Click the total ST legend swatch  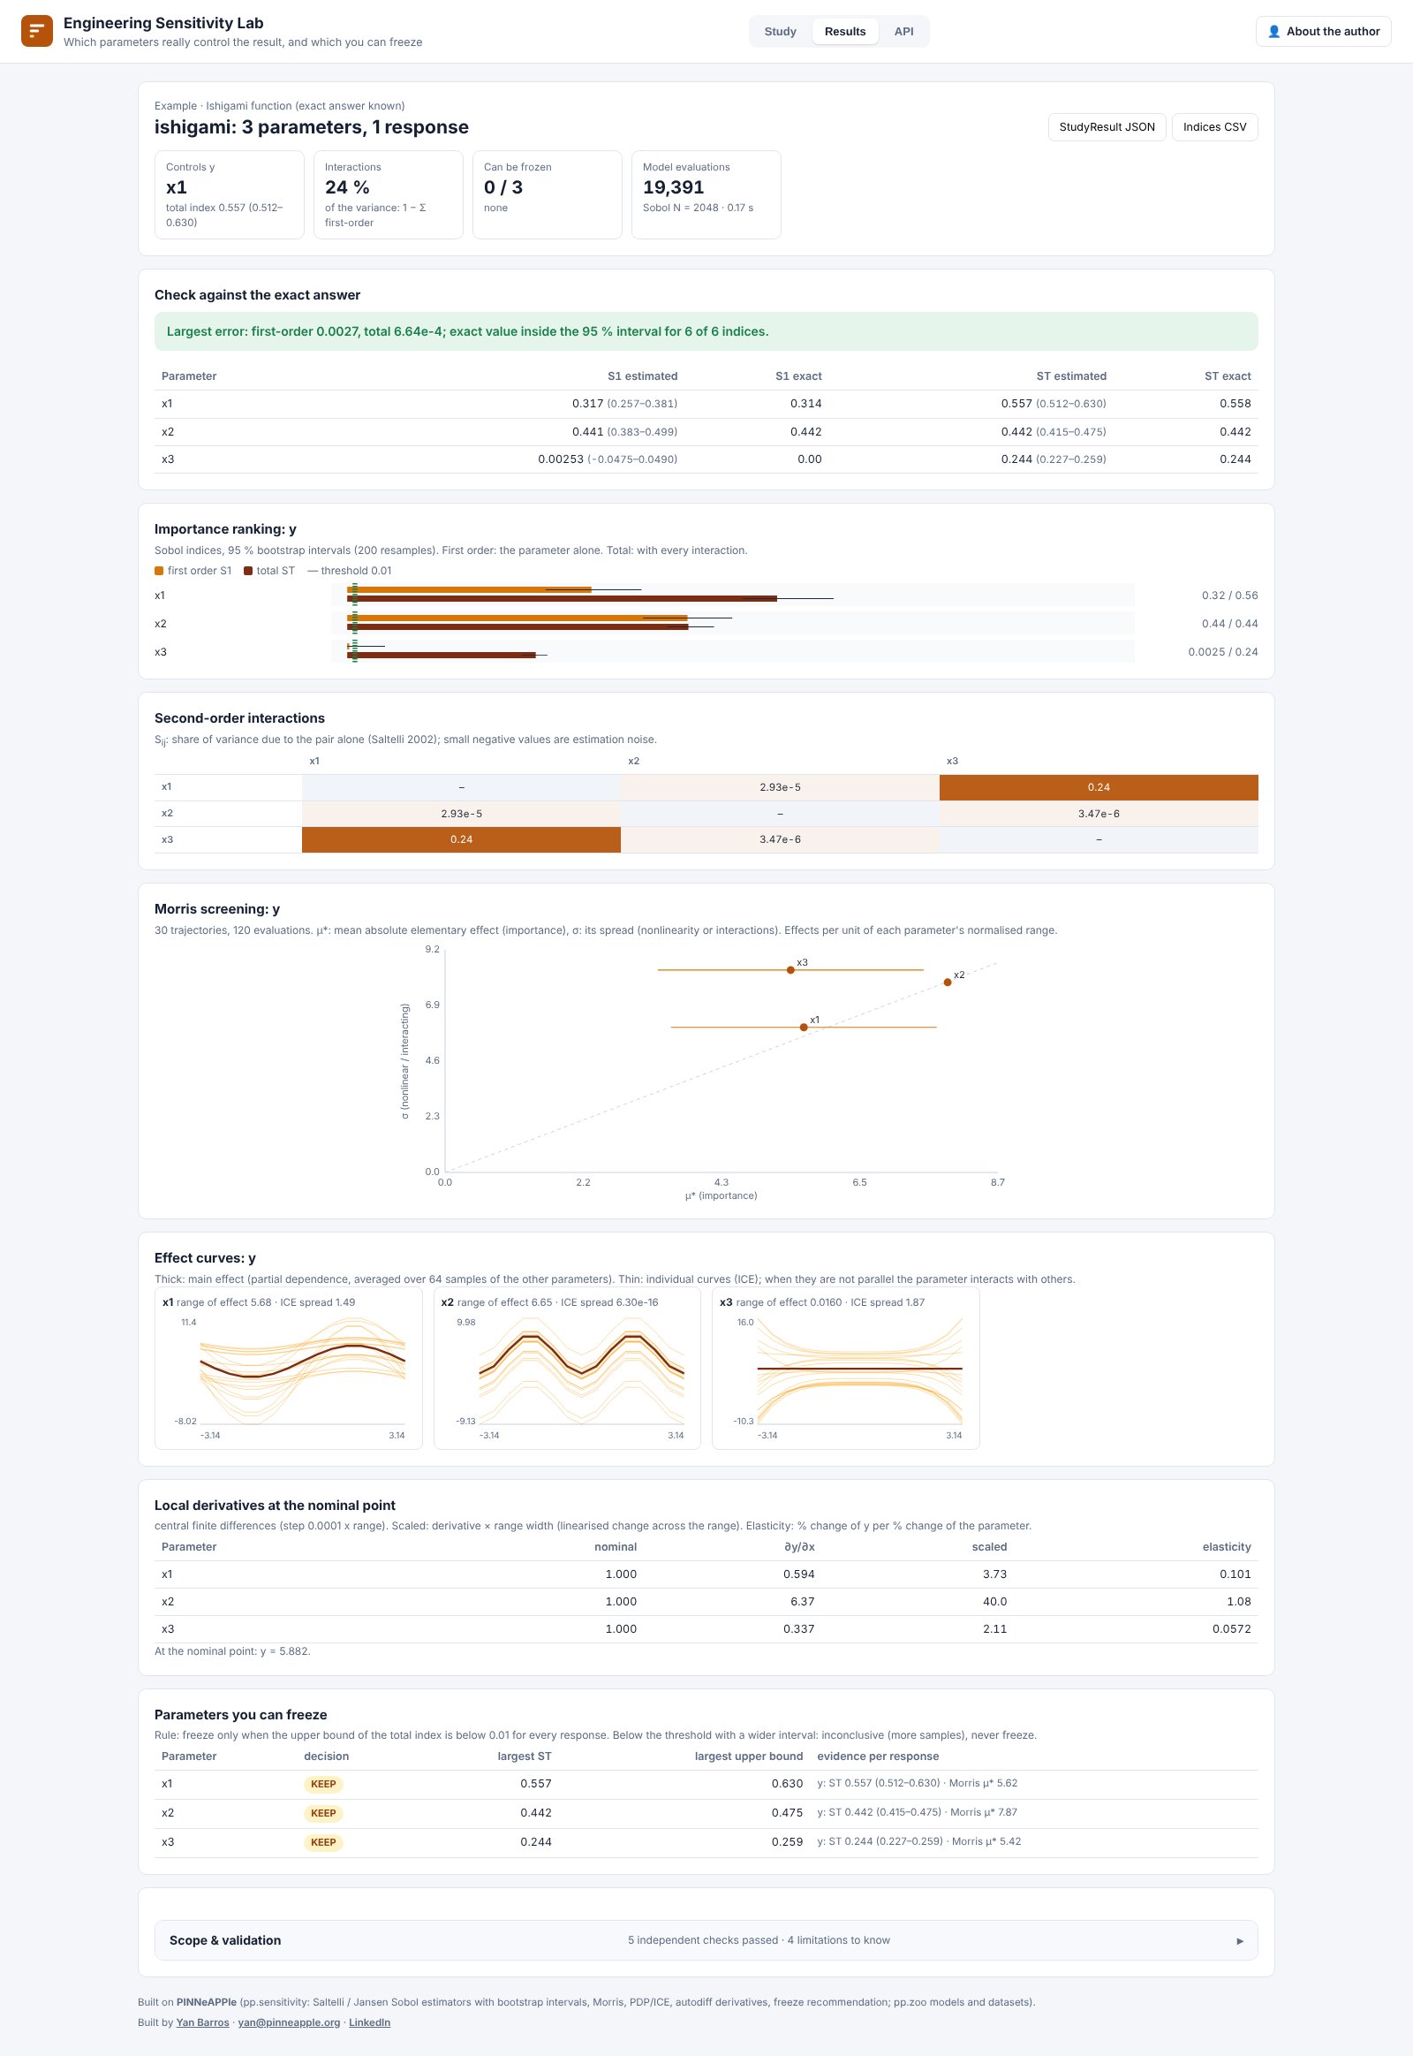(x=248, y=571)
